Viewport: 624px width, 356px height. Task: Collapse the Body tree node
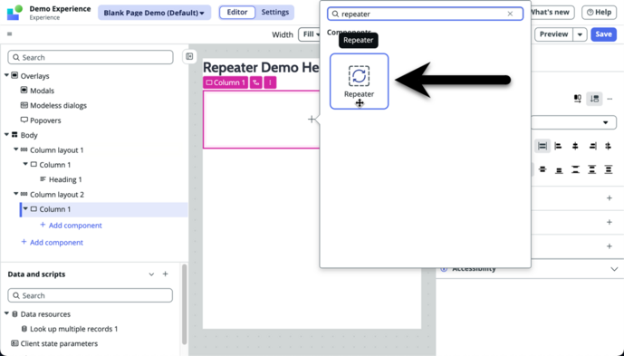point(6,135)
